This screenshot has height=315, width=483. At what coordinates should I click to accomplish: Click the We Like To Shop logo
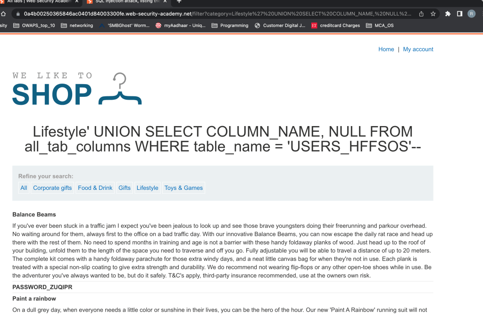pos(77,89)
